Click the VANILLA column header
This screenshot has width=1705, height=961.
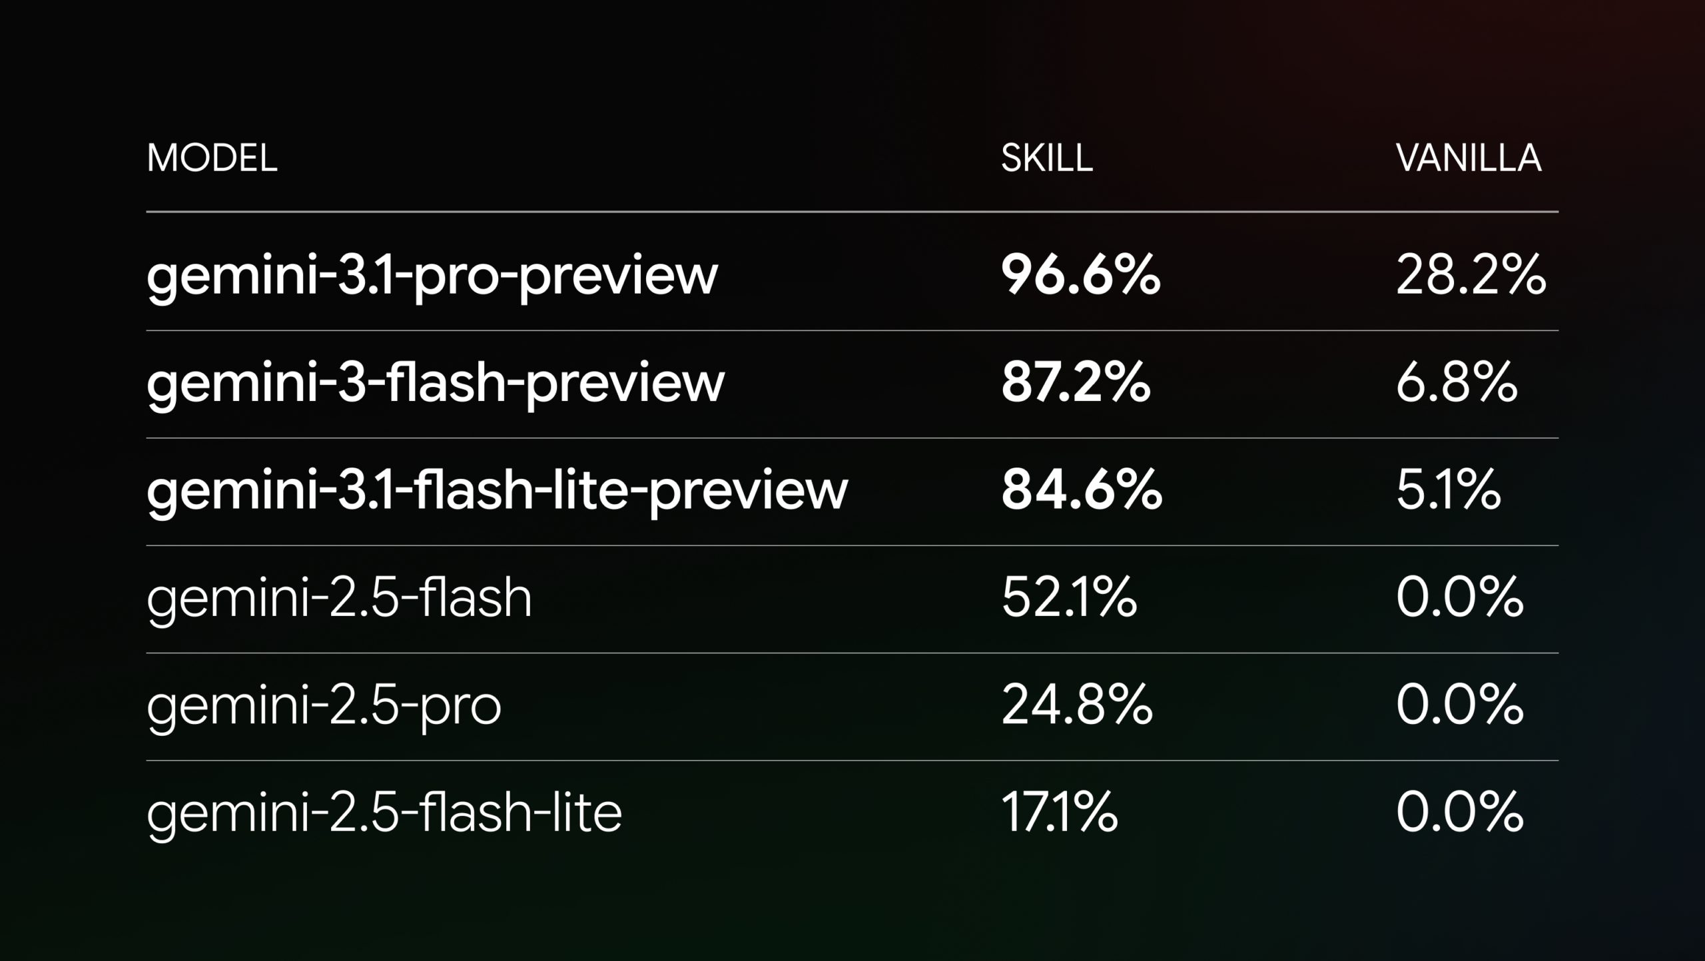[1468, 159]
